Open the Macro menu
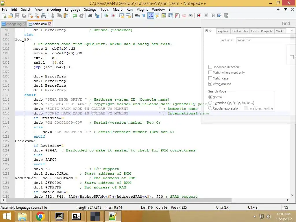Viewport: 296px width, 222px height. [118, 10]
